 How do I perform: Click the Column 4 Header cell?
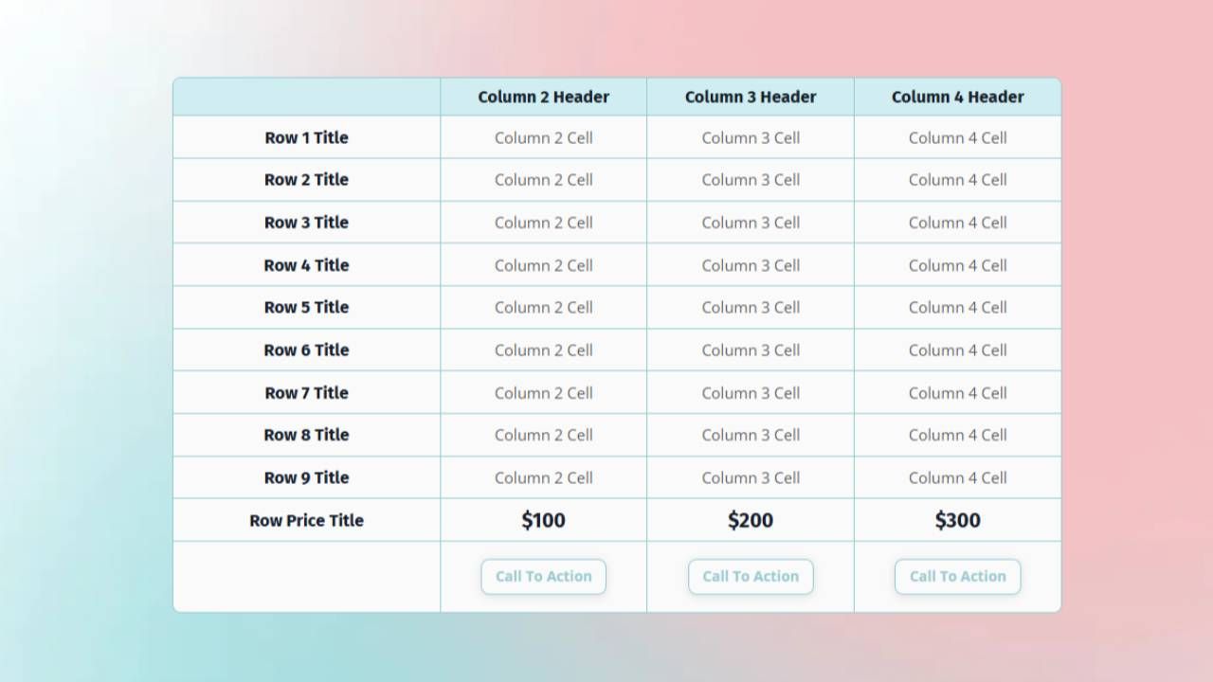click(957, 97)
